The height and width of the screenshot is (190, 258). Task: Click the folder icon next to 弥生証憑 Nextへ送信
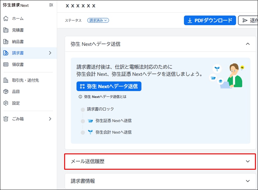(x=90, y=121)
